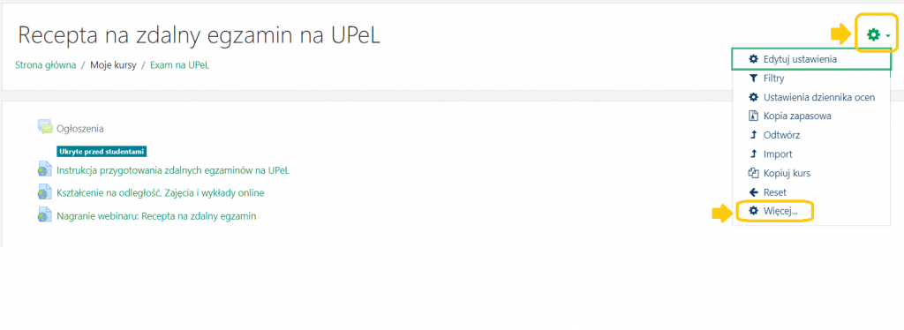Click the Ukryte przed studentami badge
This screenshot has height=330, width=904.
102,152
